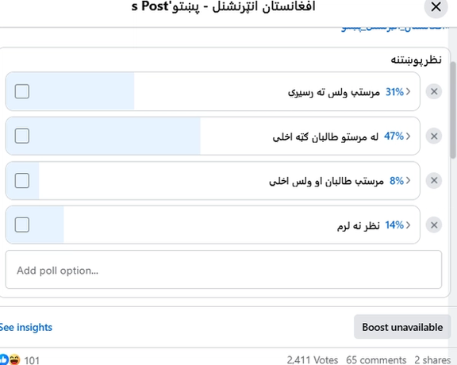
Task: View the 65 comments
Action: [x=376, y=360]
